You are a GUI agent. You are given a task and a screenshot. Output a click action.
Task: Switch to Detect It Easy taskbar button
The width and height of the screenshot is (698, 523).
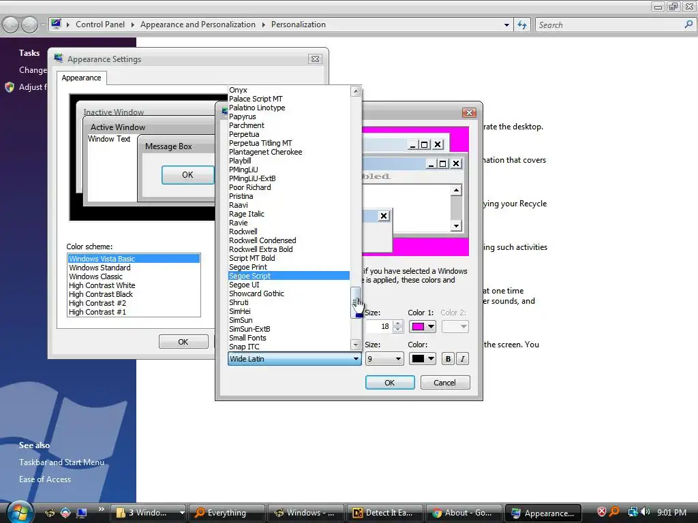point(384,513)
